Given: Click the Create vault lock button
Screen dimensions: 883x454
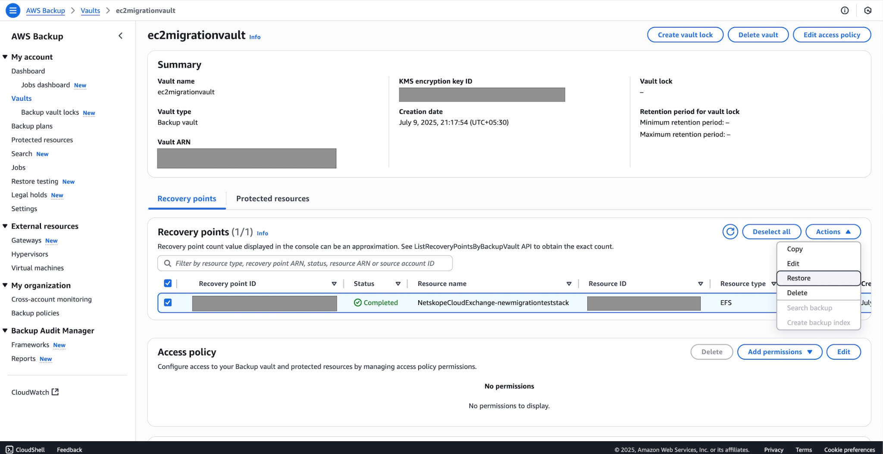Looking at the screenshot, I should click(685, 35).
